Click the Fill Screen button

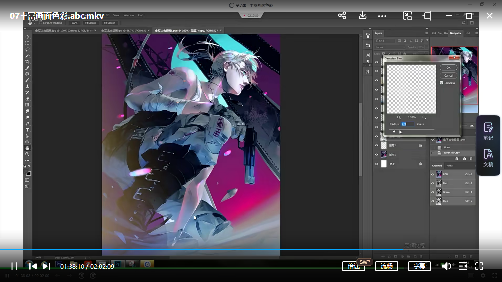coord(109,23)
